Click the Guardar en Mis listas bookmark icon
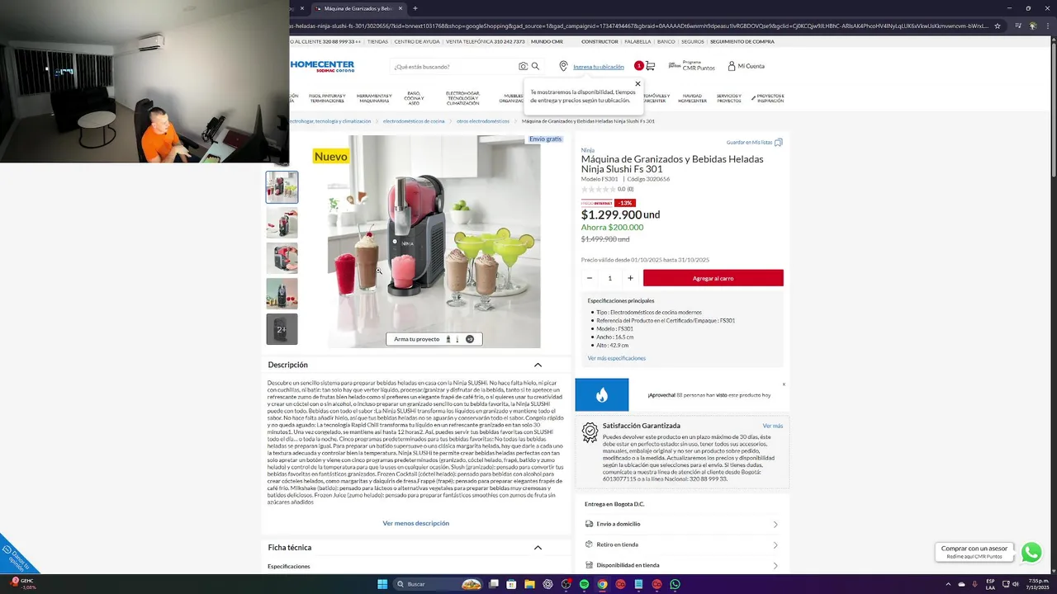The height and width of the screenshot is (594, 1057). click(x=779, y=143)
